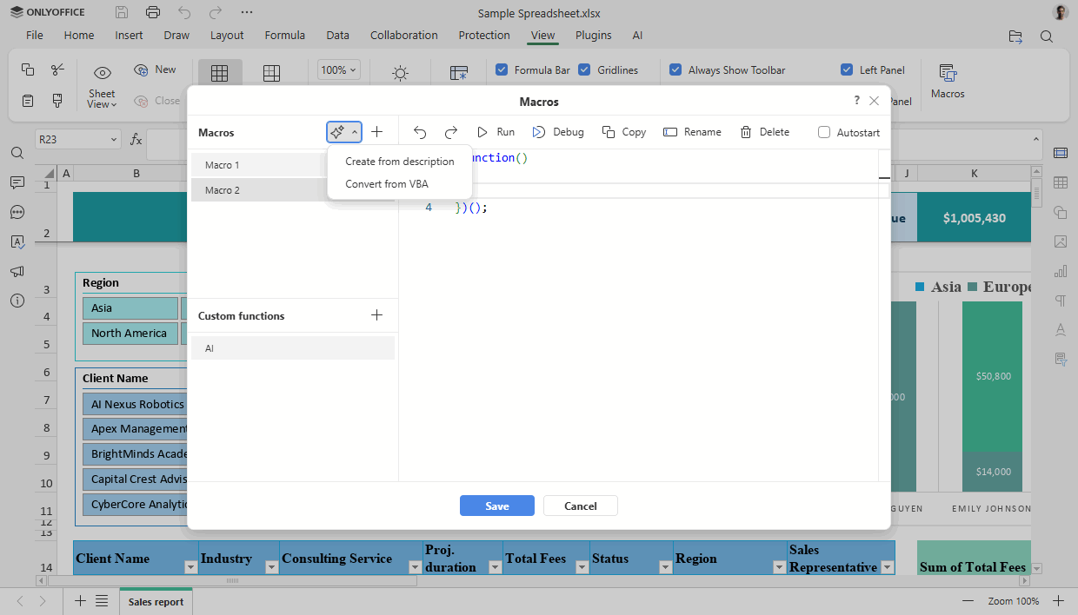
Task: Open the Chat panel
Action: 17,211
